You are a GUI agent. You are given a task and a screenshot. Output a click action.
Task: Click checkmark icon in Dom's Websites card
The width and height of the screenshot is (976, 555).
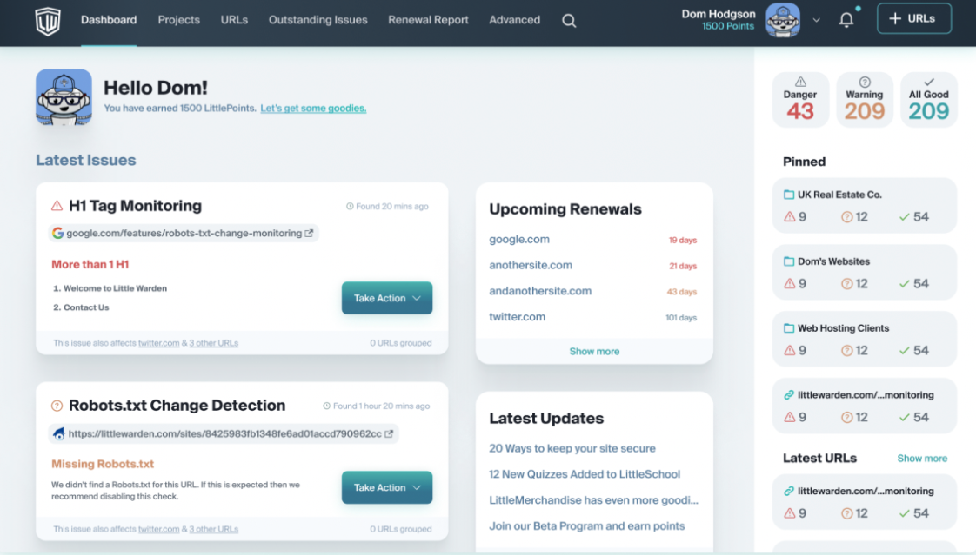(905, 283)
